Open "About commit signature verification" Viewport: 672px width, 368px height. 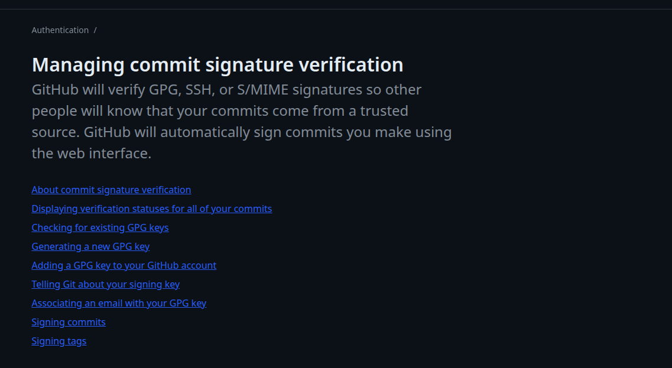tap(111, 190)
